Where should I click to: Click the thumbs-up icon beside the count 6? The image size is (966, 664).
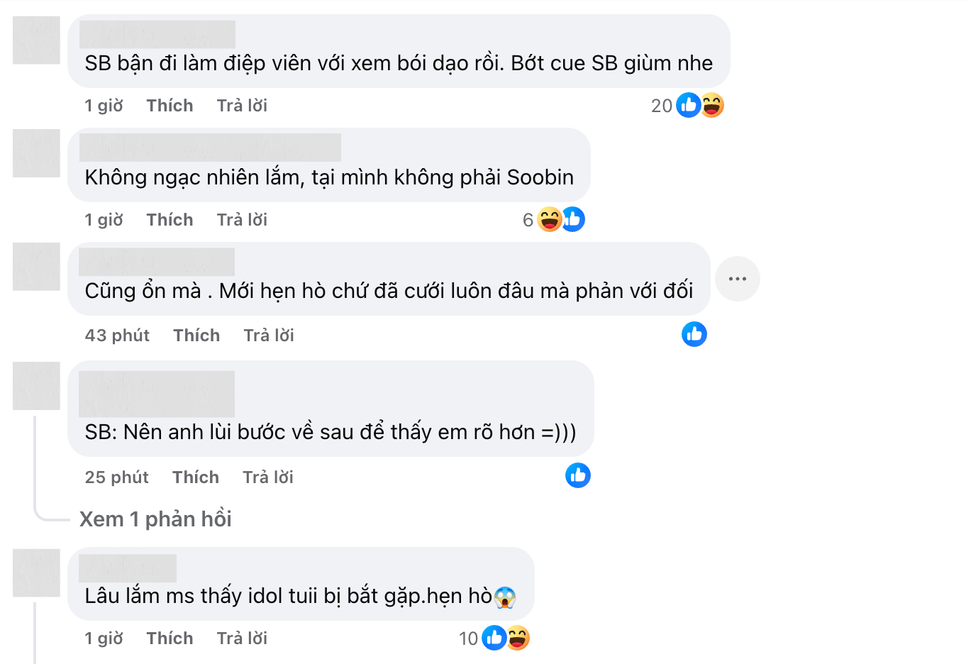(573, 219)
